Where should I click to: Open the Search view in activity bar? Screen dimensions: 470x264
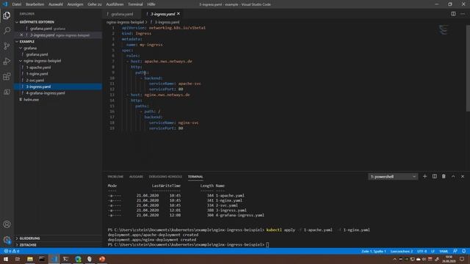7,31
